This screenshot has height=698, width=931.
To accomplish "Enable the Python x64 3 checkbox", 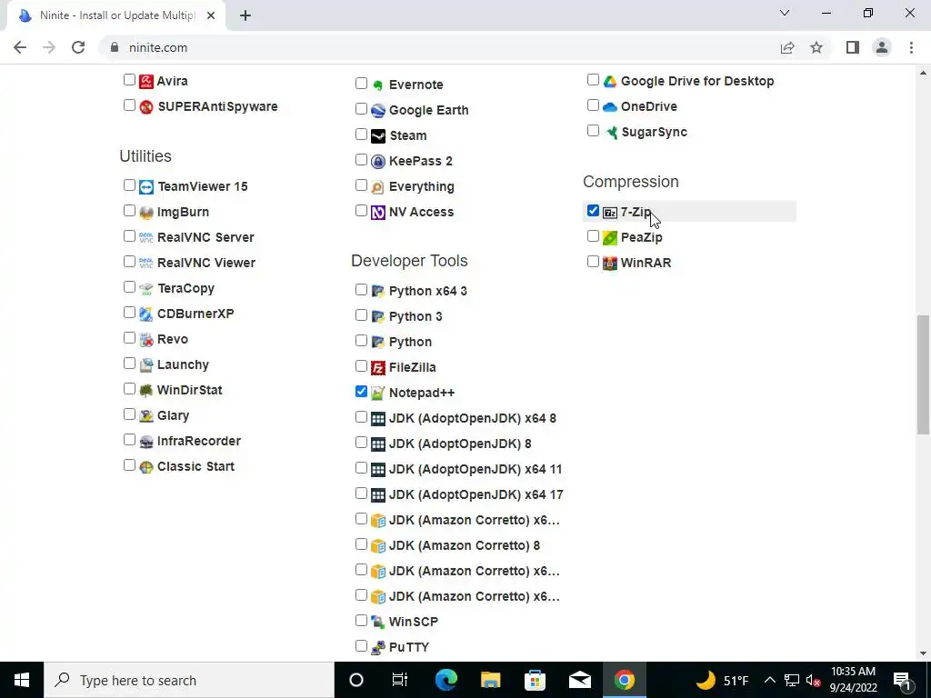I will pos(361,290).
